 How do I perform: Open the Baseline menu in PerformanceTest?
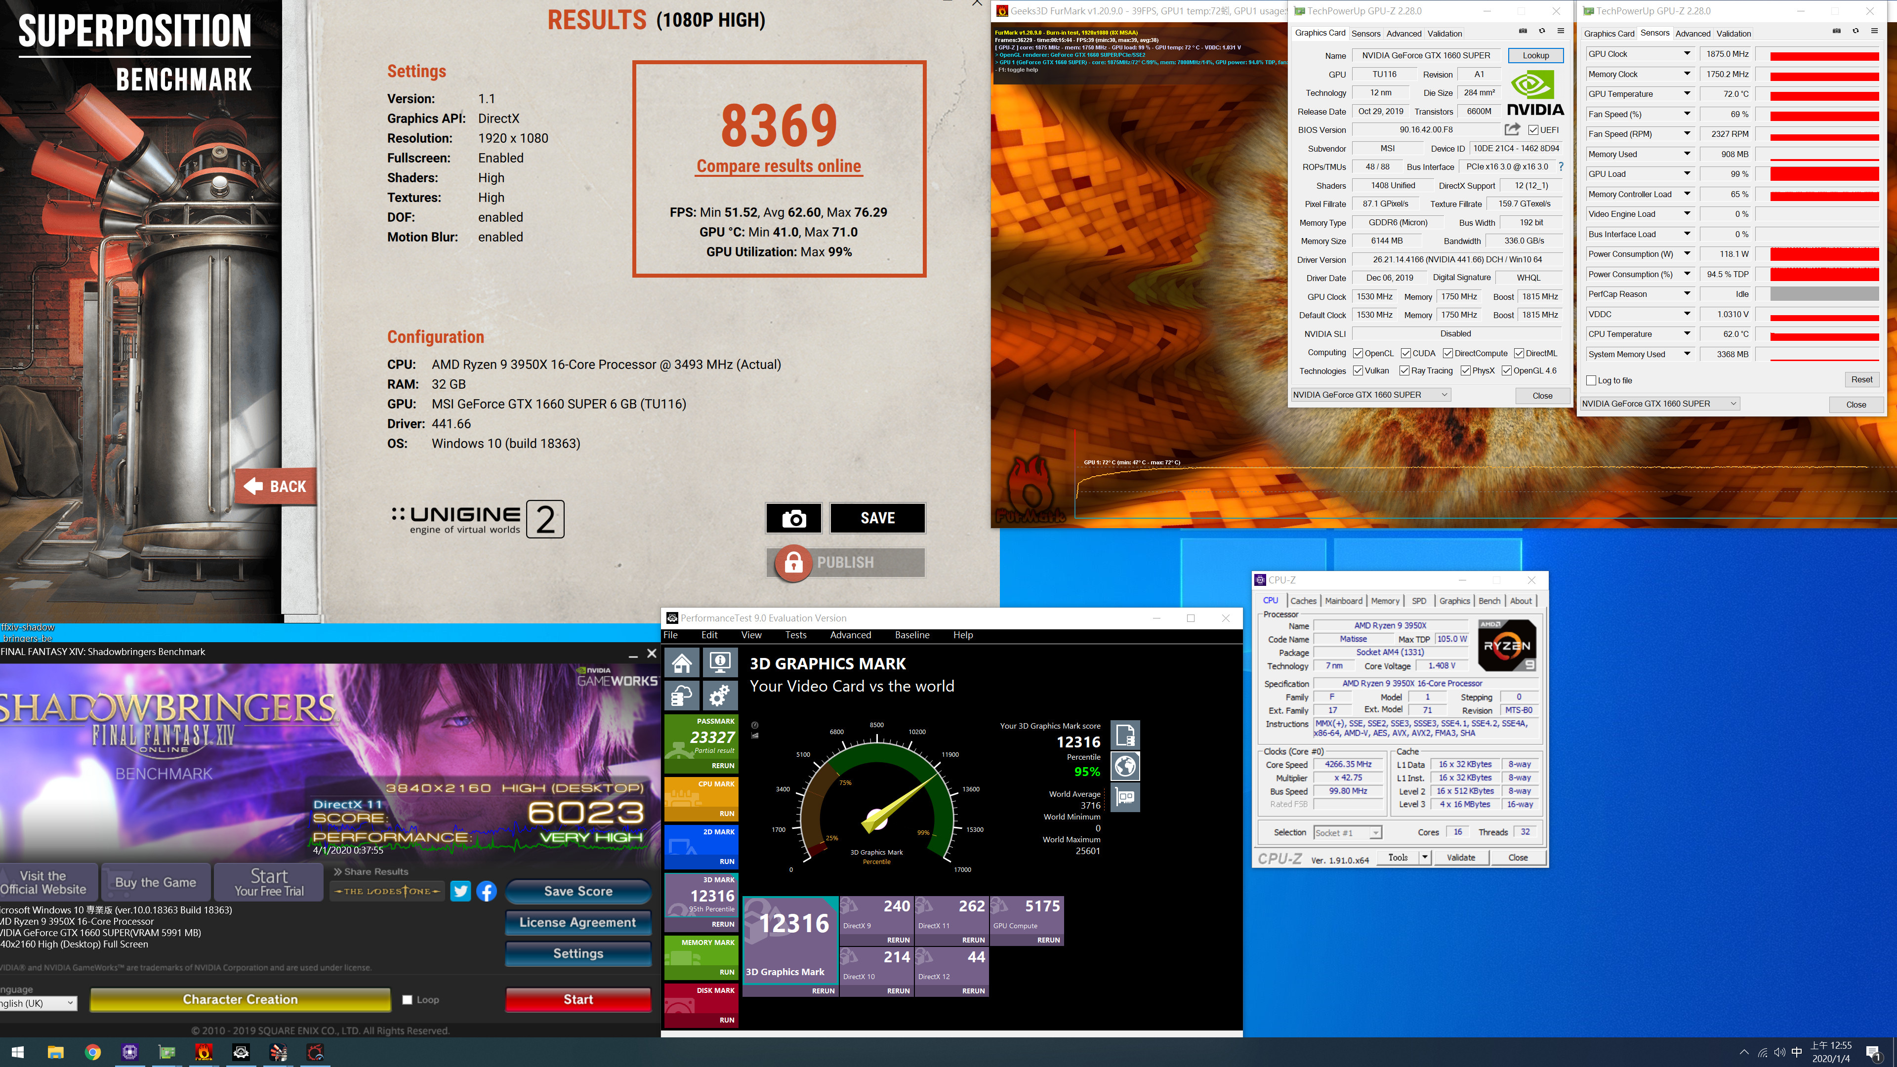911,635
